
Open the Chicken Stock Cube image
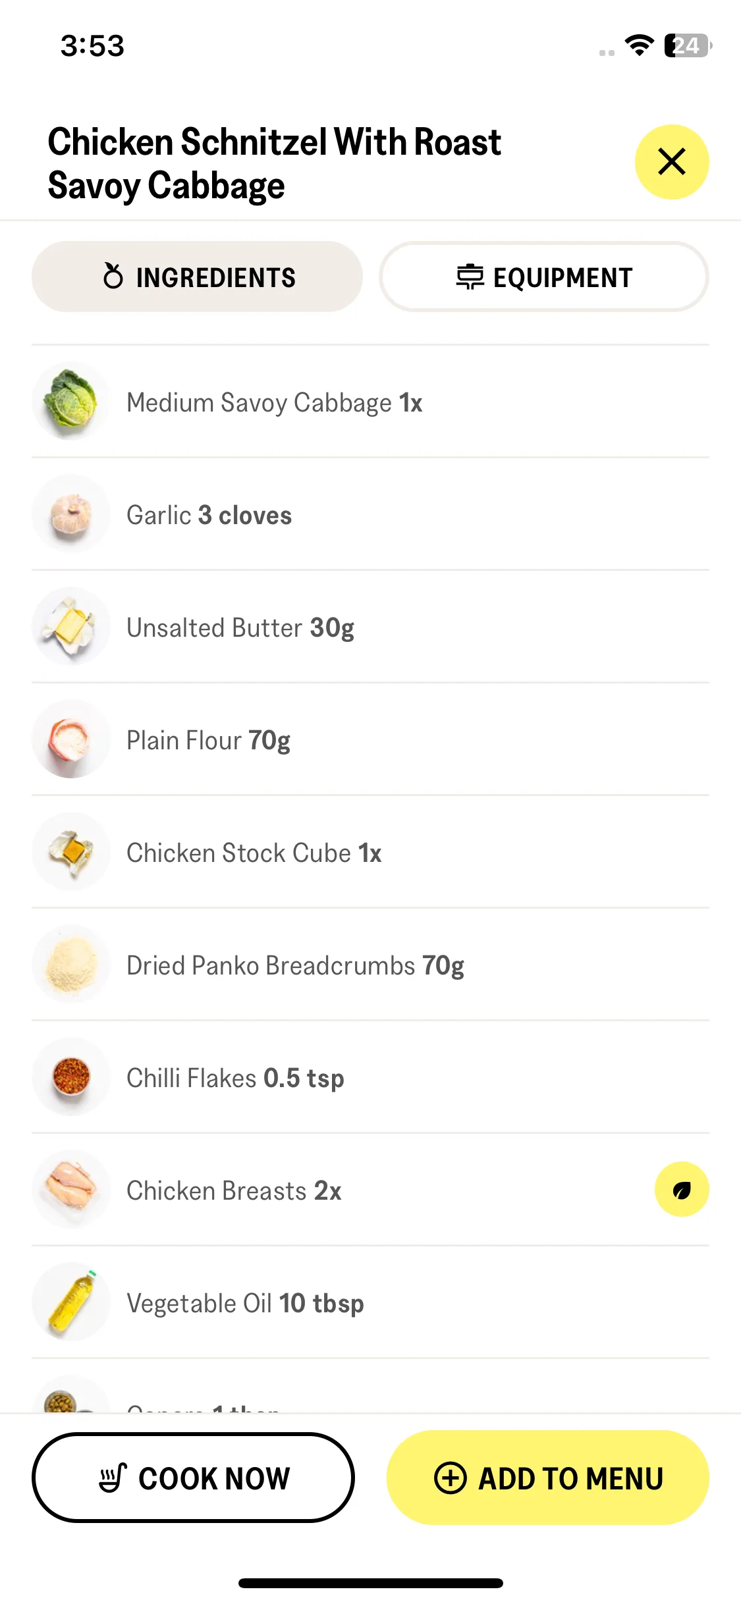[71, 851]
